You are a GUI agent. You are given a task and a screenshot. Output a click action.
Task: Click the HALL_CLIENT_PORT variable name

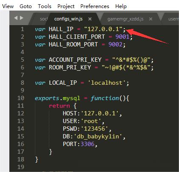pyautogui.click(x=77, y=37)
